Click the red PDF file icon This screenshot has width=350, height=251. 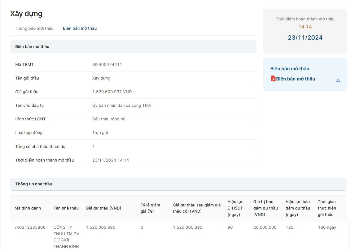click(x=273, y=79)
